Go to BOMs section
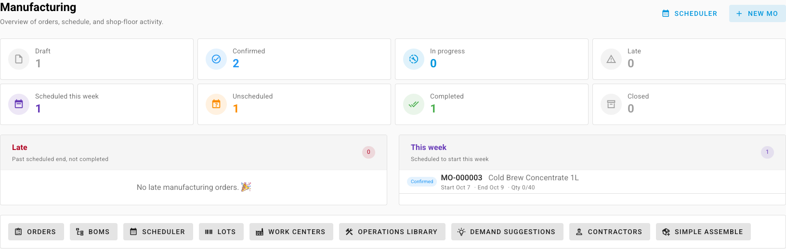The height and width of the screenshot is (249, 786). (93, 232)
